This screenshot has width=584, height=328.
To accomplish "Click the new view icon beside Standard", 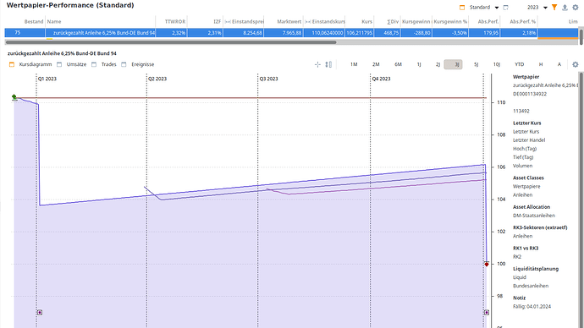I will [x=505, y=7].
